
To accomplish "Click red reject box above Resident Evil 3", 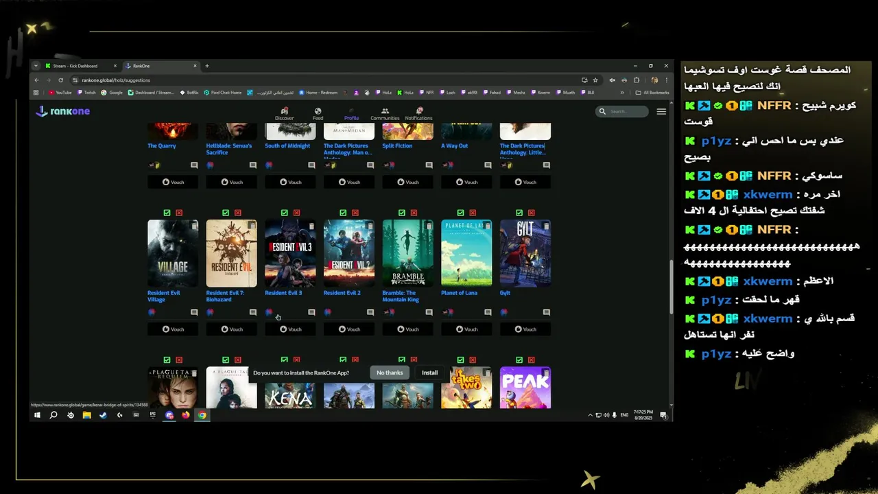I will (296, 213).
